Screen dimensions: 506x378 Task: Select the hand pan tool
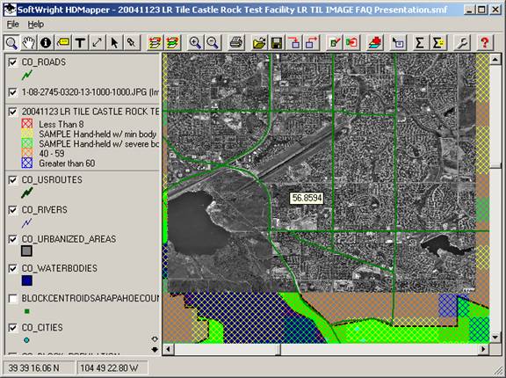tap(28, 42)
